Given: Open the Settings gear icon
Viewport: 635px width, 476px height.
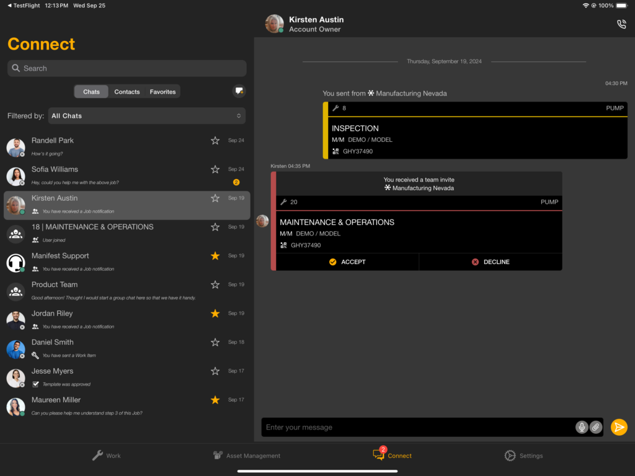Looking at the screenshot, I should [x=510, y=456].
